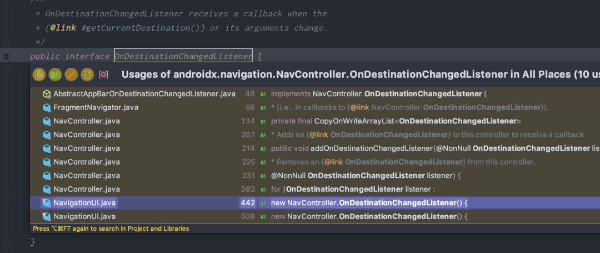Click the AbstractAppBarOnDestinationChangedListener.java file icon

click(x=47, y=94)
